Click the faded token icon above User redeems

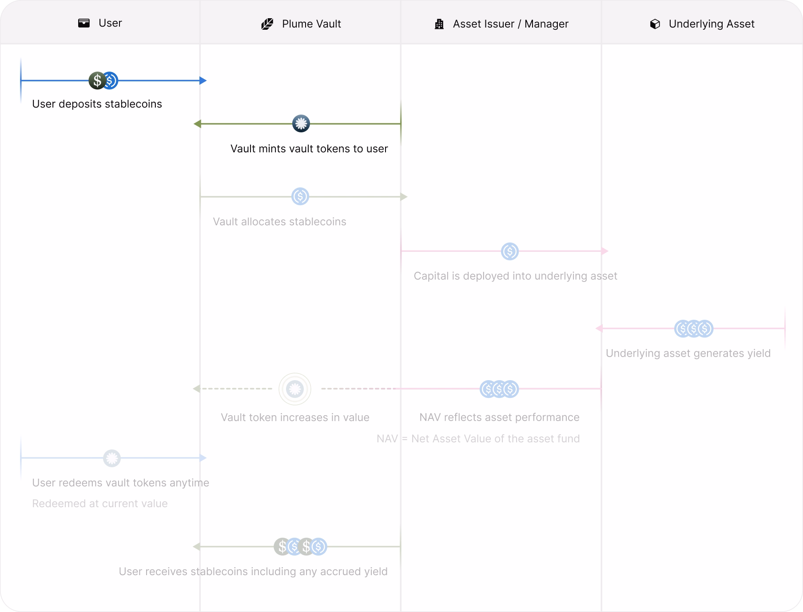click(112, 458)
